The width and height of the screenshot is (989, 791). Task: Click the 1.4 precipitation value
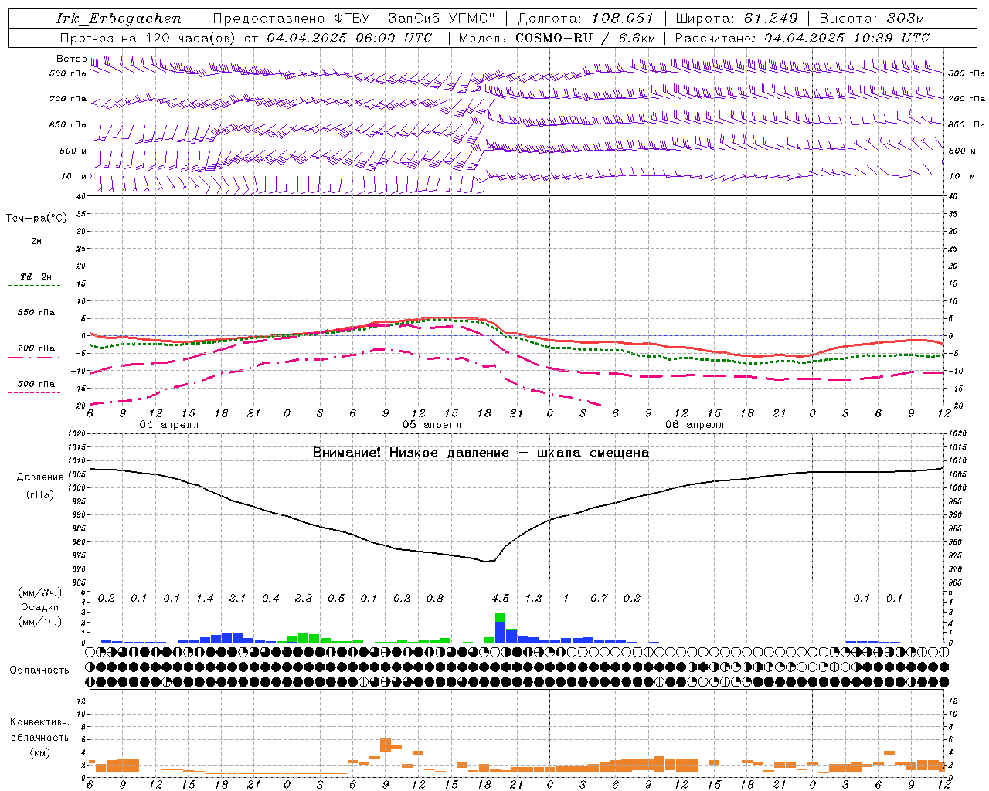(x=205, y=598)
